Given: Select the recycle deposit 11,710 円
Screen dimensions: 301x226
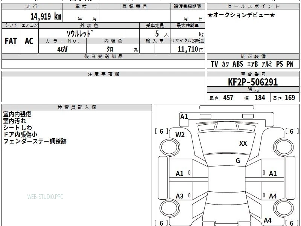Looking at the screenshot, I should [190, 49].
